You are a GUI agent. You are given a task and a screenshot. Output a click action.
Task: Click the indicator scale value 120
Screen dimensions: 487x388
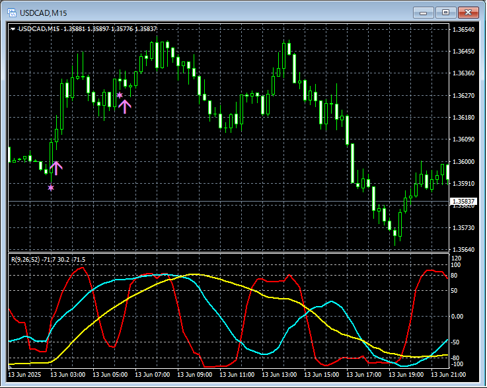[455, 258]
